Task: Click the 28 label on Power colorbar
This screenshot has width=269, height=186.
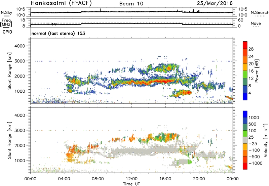Action: click(x=251, y=49)
